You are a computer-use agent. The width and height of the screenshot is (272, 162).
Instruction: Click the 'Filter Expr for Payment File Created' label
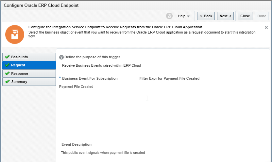click(169, 78)
